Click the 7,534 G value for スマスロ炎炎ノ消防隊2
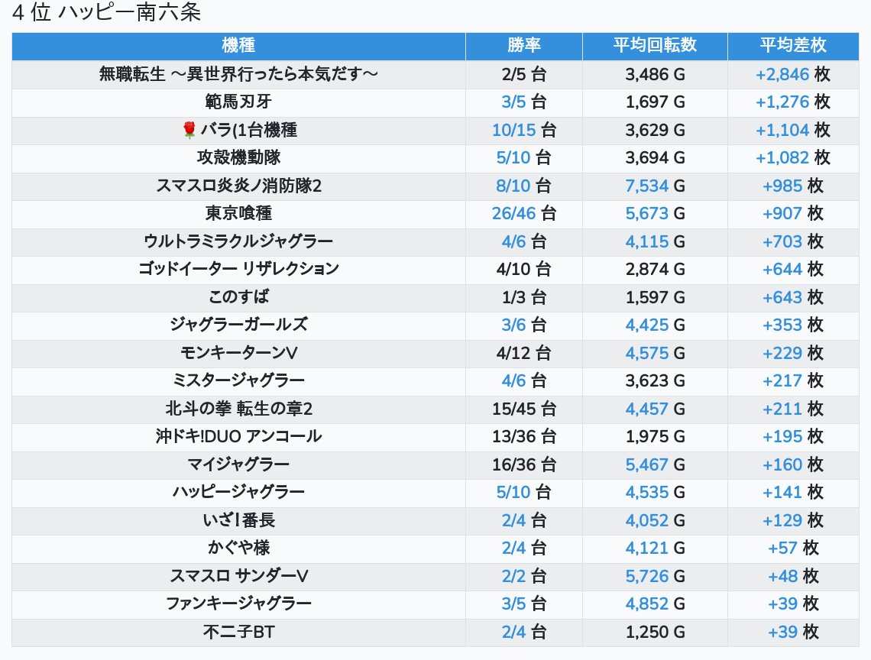Viewport: 871px width, 660px height. 646,186
